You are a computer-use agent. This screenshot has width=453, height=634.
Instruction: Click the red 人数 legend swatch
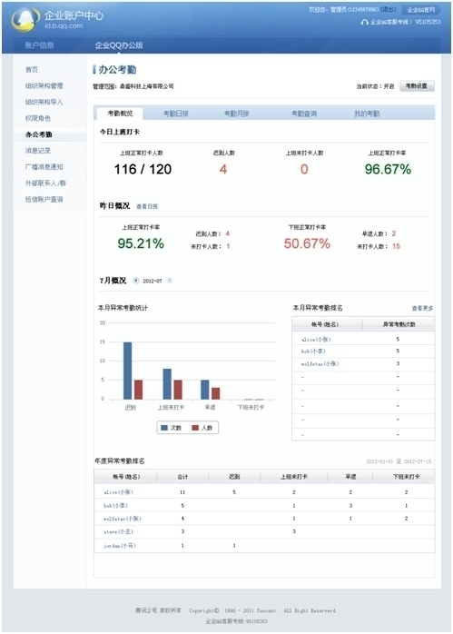195,428
